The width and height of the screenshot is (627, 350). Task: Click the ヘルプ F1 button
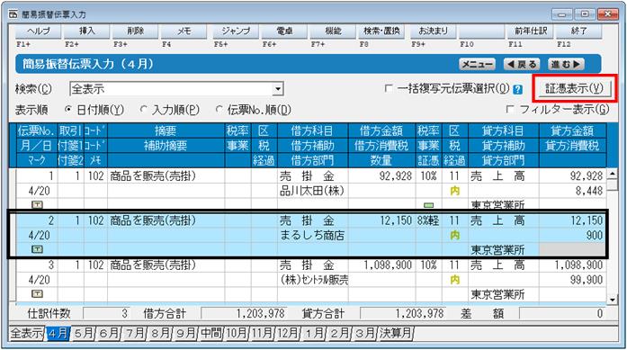39,31
